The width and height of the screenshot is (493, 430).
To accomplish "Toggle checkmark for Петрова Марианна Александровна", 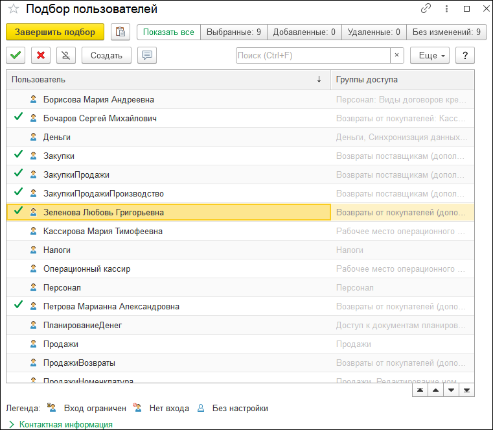I will [x=19, y=305].
